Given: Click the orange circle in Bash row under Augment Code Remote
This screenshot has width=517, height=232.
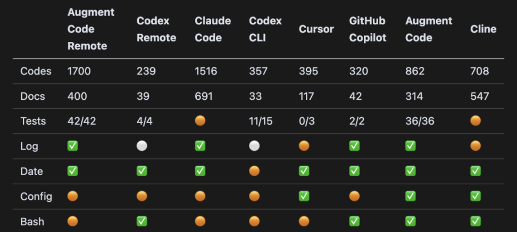Looking at the screenshot, I should (x=72, y=221).
